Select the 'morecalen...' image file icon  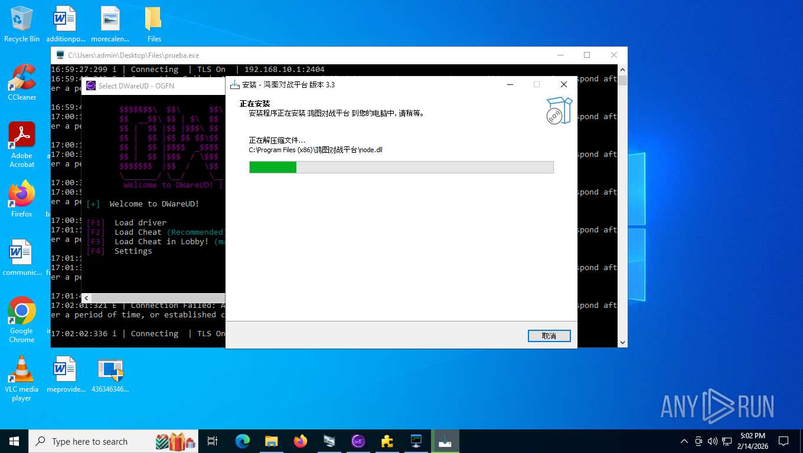pos(110,24)
